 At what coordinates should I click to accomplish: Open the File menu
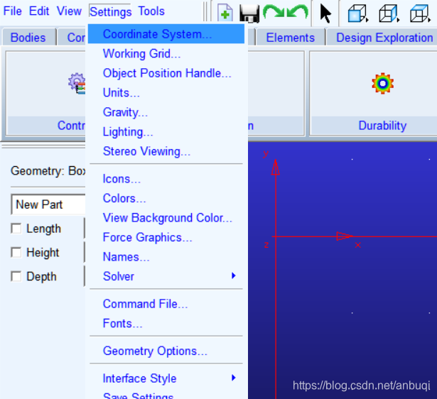coord(13,11)
